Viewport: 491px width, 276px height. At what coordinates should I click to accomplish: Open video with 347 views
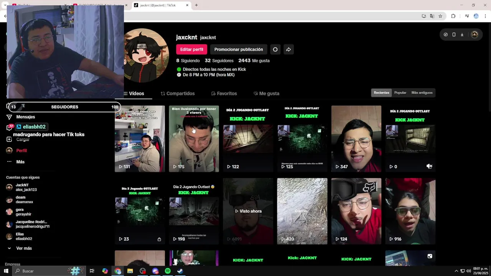356,139
